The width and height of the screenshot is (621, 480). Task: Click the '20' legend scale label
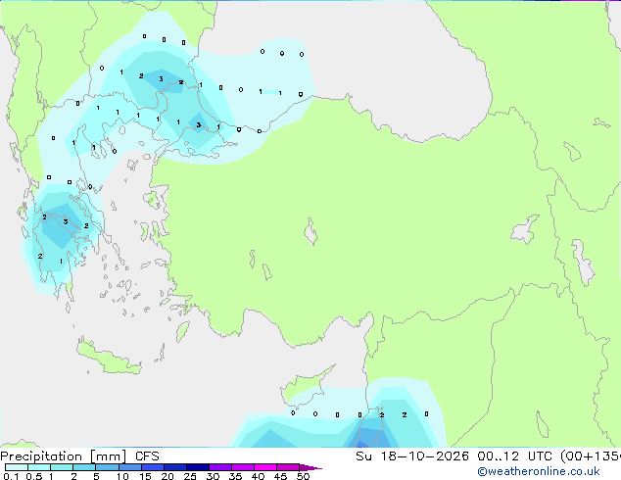coord(167,476)
